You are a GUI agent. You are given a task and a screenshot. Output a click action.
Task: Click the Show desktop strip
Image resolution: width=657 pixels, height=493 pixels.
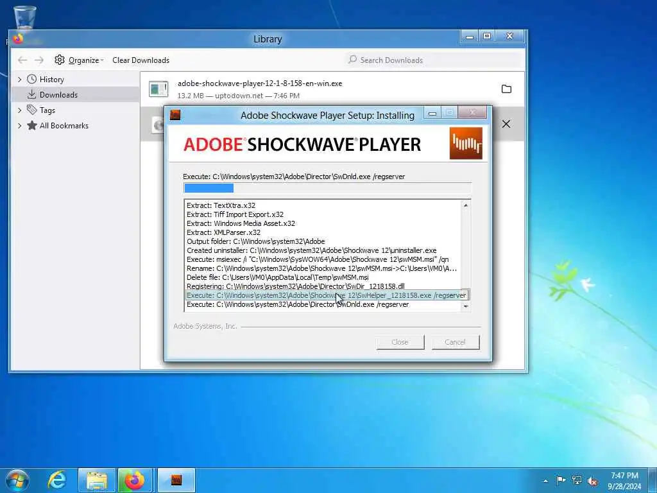click(653, 480)
